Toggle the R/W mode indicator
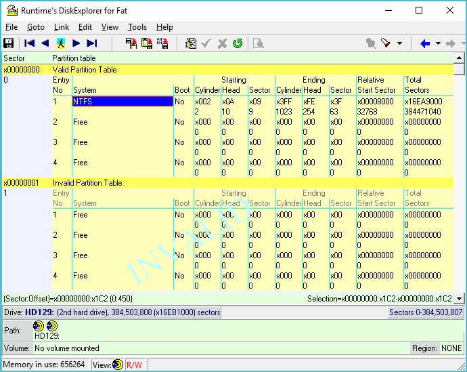Screen dimensions: 467x372 134,365
